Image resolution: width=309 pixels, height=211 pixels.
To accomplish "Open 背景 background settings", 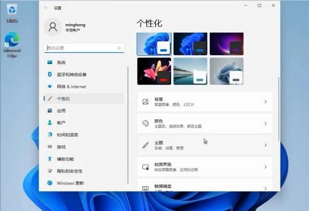I will pos(205,102).
